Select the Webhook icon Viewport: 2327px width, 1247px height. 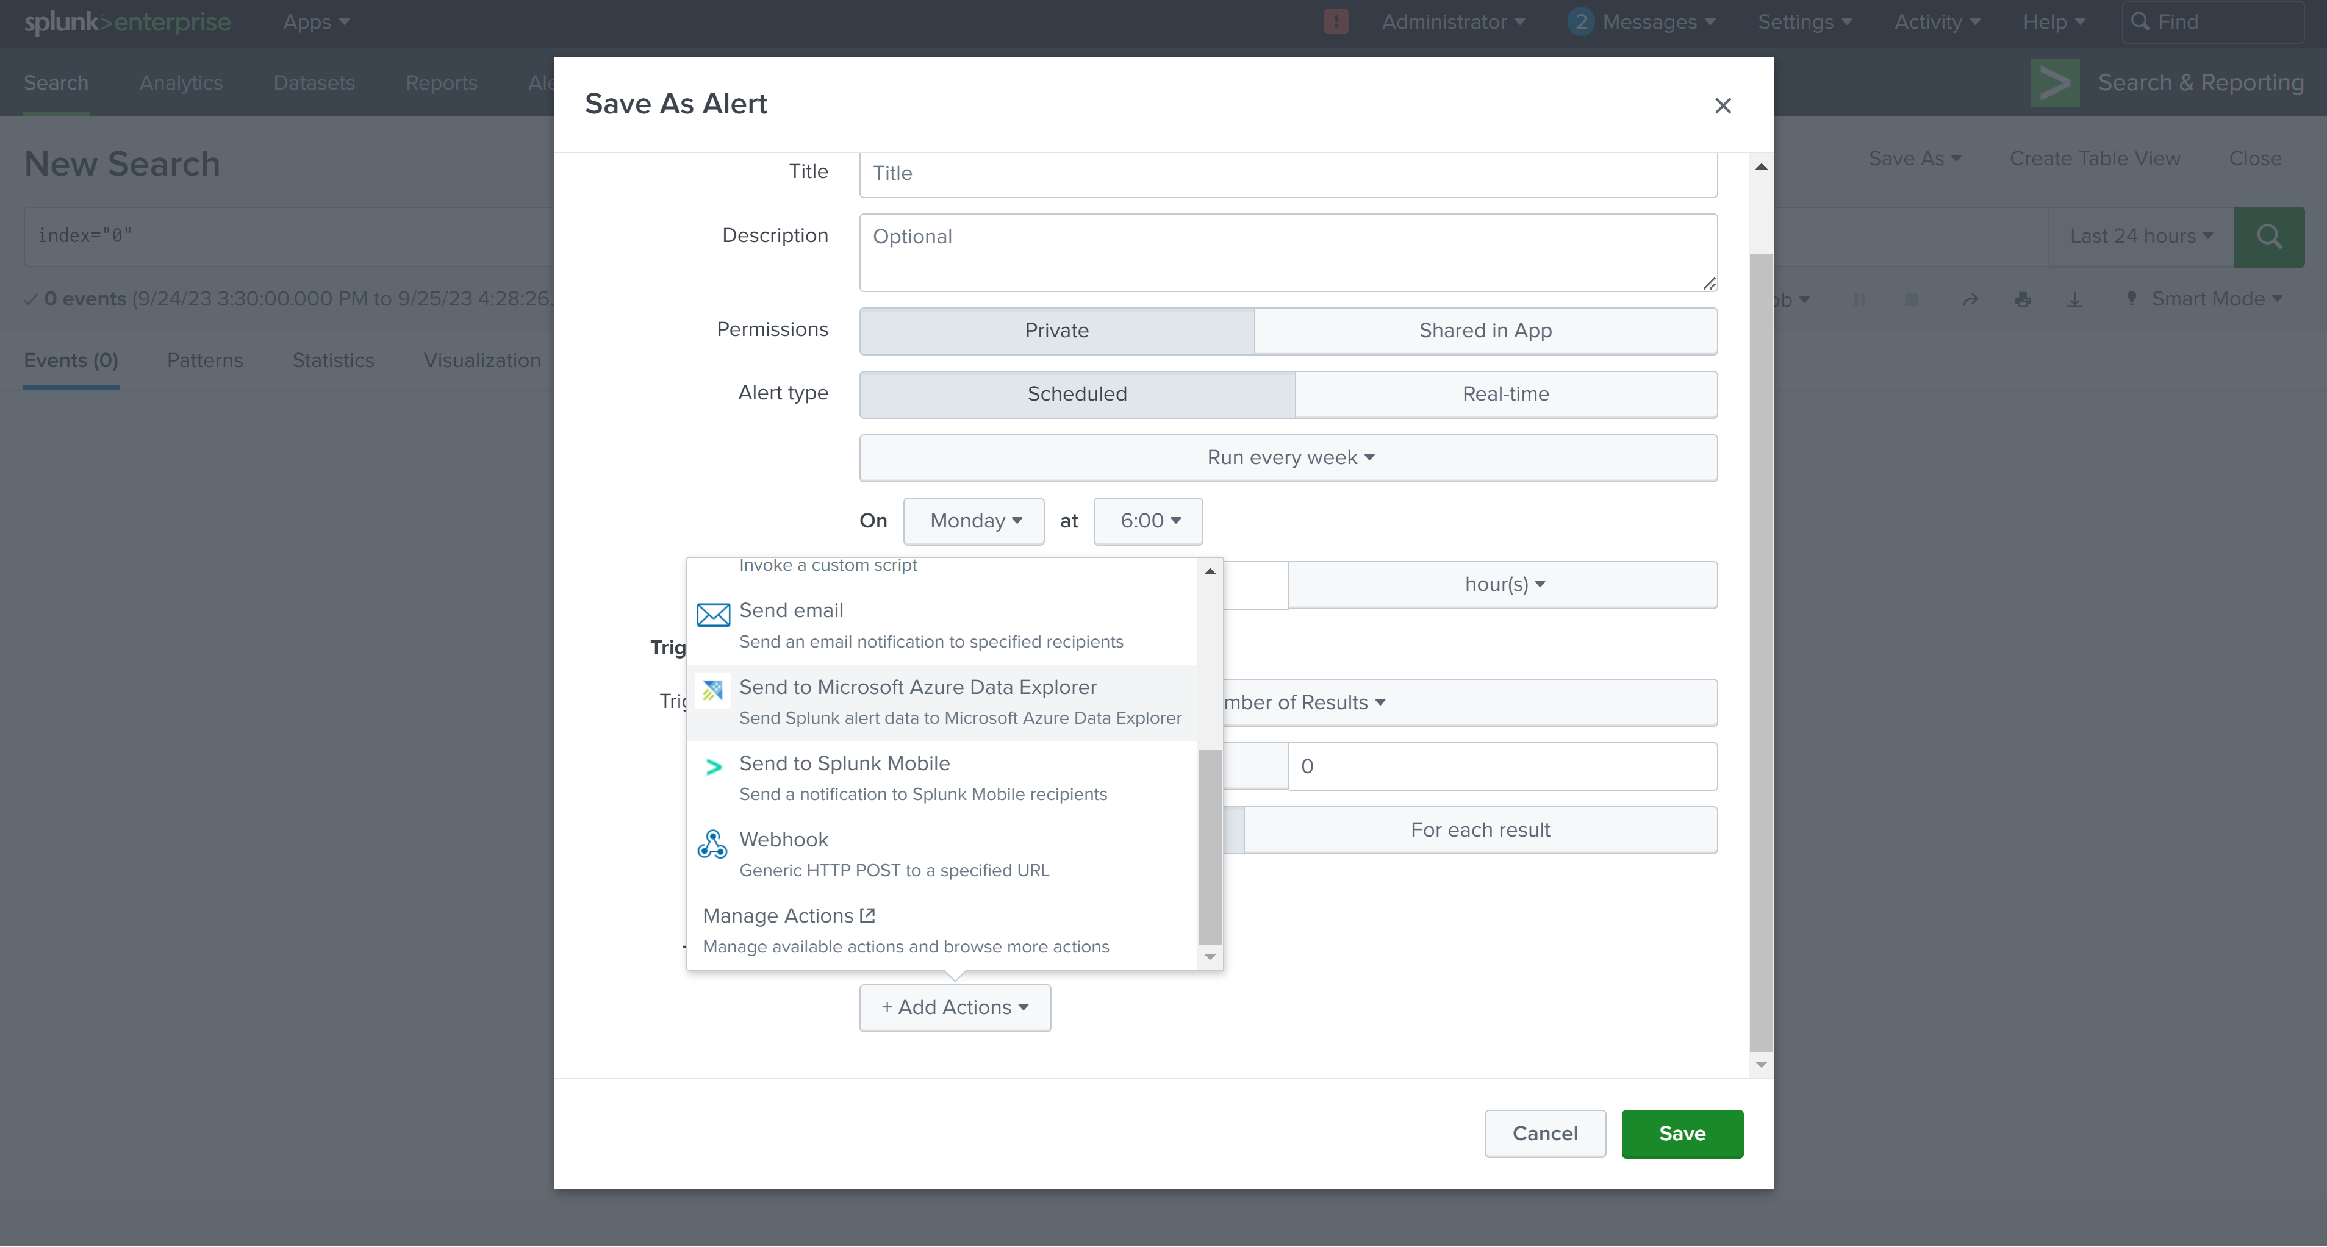click(x=712, y=845)
